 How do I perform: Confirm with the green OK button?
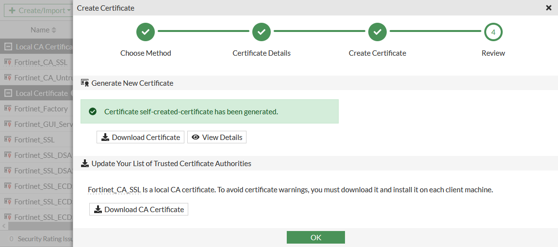coord(315,237)
